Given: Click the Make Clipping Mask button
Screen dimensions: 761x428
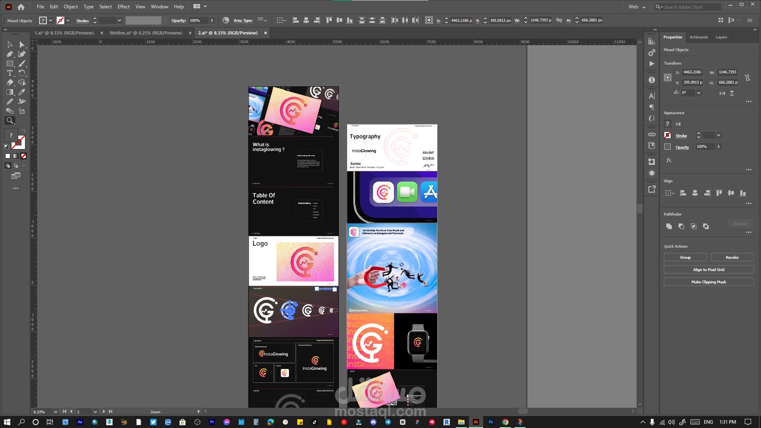Looking at the screenshot, I should click(708, 282).
